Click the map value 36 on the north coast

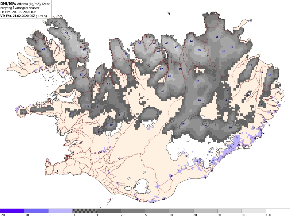139,43
